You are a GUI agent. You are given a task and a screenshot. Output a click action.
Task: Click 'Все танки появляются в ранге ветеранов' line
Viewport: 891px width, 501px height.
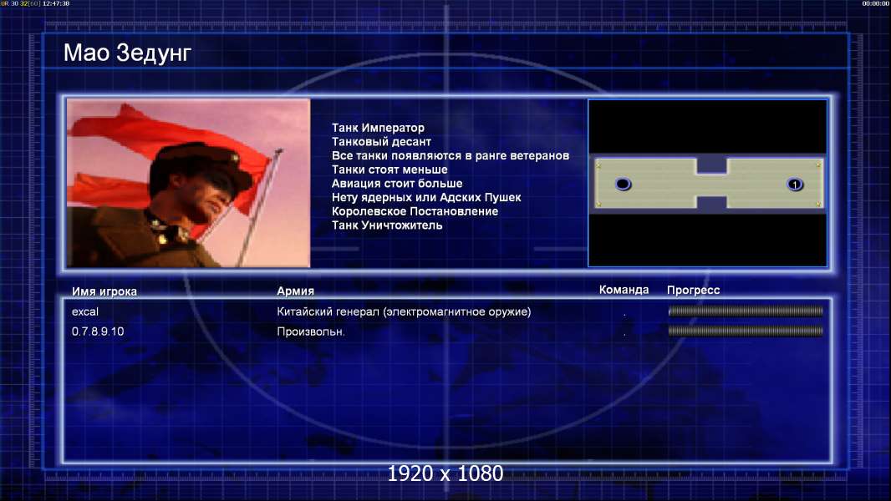[x=450, y=155]
